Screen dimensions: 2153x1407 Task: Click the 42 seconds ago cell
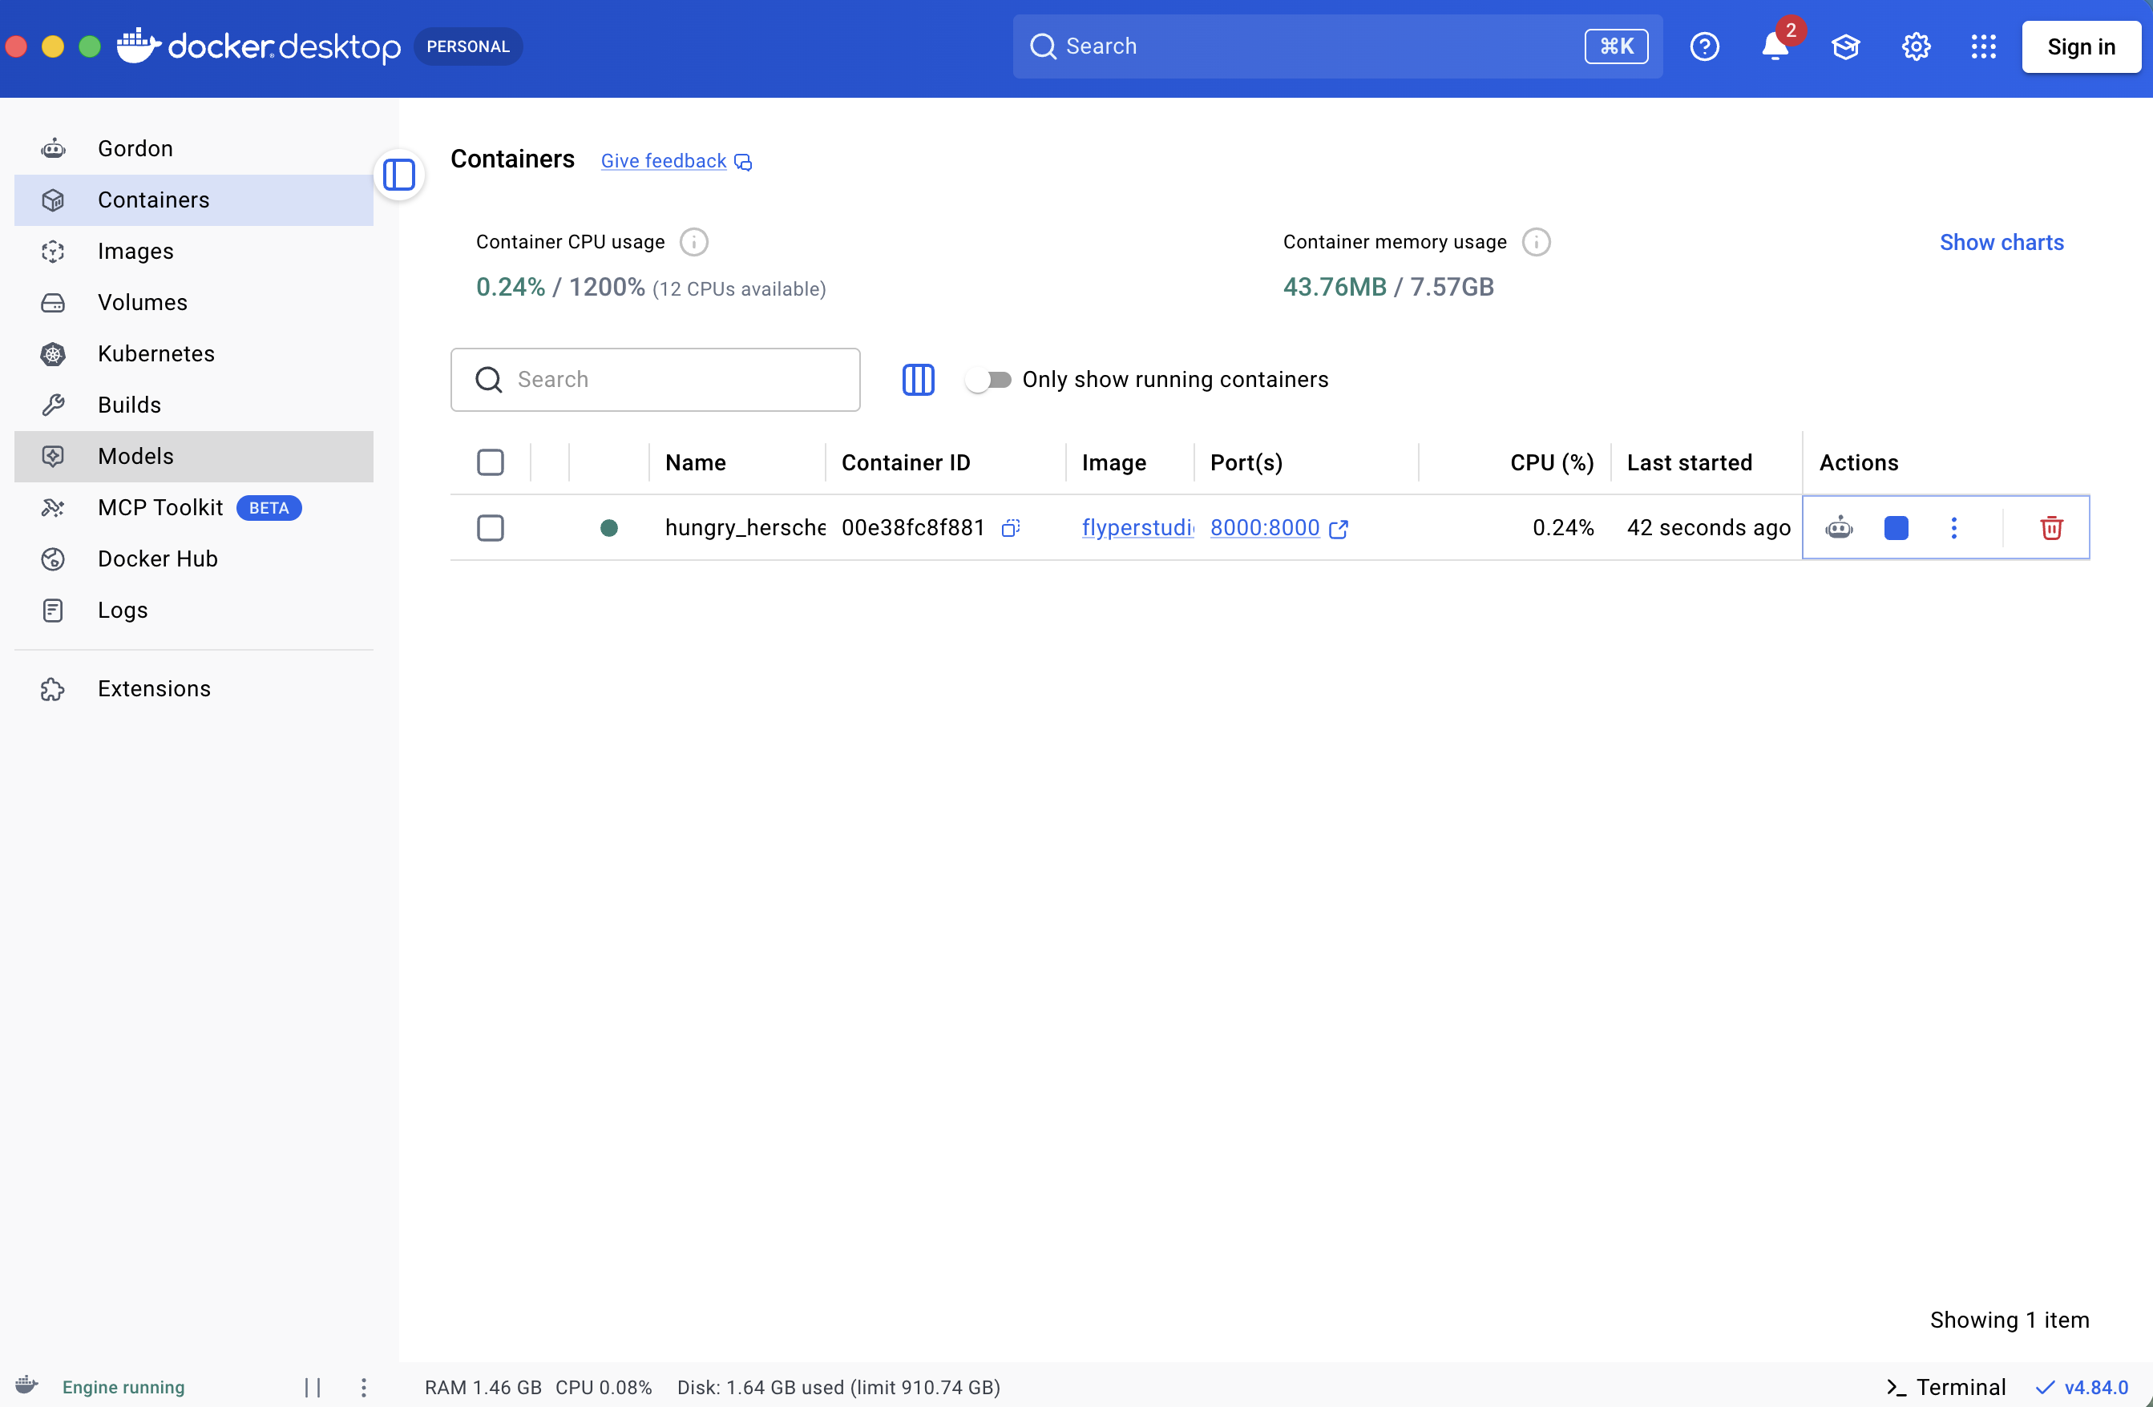(x=1709, y=528)
